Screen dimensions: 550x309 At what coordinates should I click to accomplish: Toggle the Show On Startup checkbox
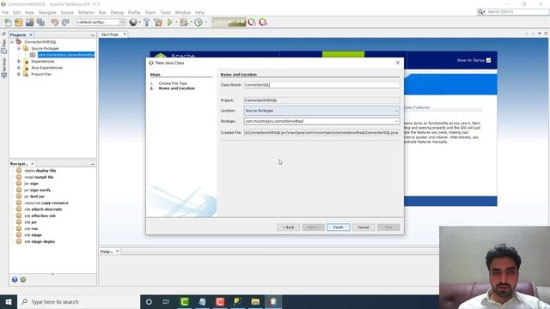pyautogui.click(x=489, y=60)
